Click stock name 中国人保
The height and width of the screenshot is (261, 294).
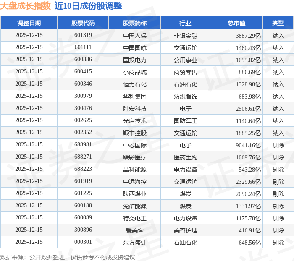point(135,36)
